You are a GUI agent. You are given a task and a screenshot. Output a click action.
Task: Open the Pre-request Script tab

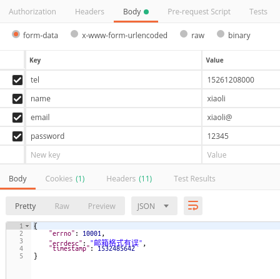pyautogui.click(x=199, y=12)
